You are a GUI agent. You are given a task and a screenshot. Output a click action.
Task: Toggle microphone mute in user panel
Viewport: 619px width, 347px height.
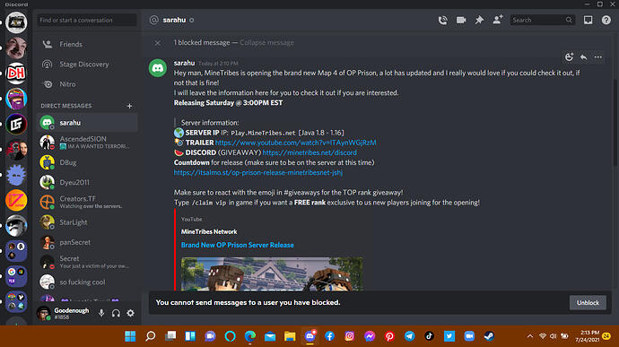(101, 313)
